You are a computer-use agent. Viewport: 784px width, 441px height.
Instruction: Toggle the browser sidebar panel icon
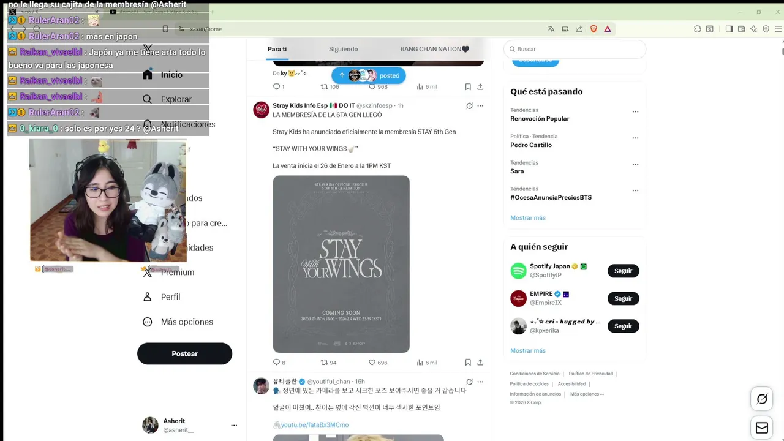(729, 29)
